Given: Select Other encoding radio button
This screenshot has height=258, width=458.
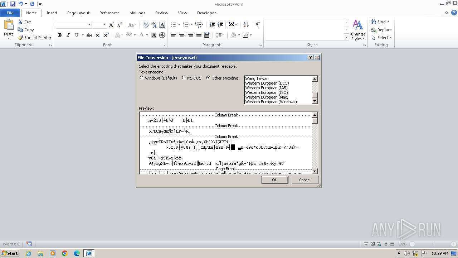Looking at the screenshot, I should click(208, 78).
